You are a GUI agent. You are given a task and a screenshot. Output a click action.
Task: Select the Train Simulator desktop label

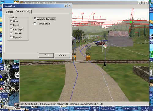coord(82,109)
